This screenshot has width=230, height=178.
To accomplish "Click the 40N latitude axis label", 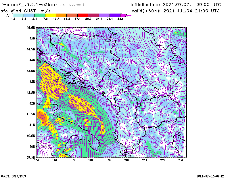I will [32, 147].
